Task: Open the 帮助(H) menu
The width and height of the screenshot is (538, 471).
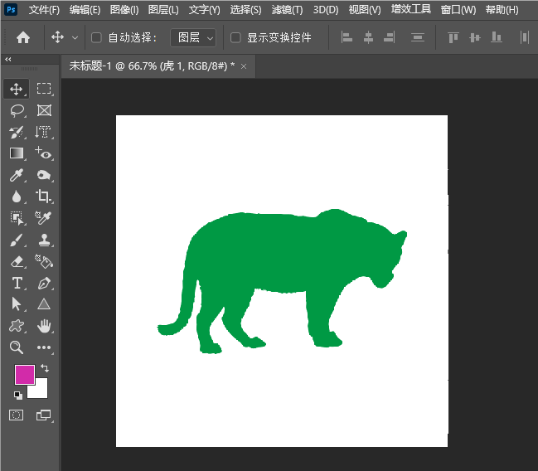Action: coord(502,10)
